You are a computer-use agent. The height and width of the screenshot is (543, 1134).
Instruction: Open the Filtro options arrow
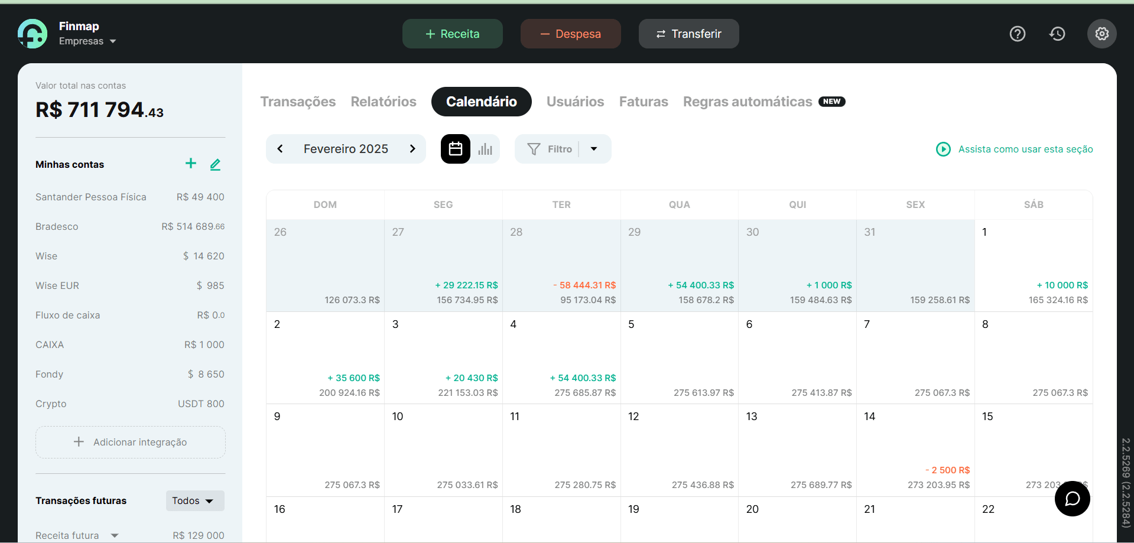click(594, 149)
